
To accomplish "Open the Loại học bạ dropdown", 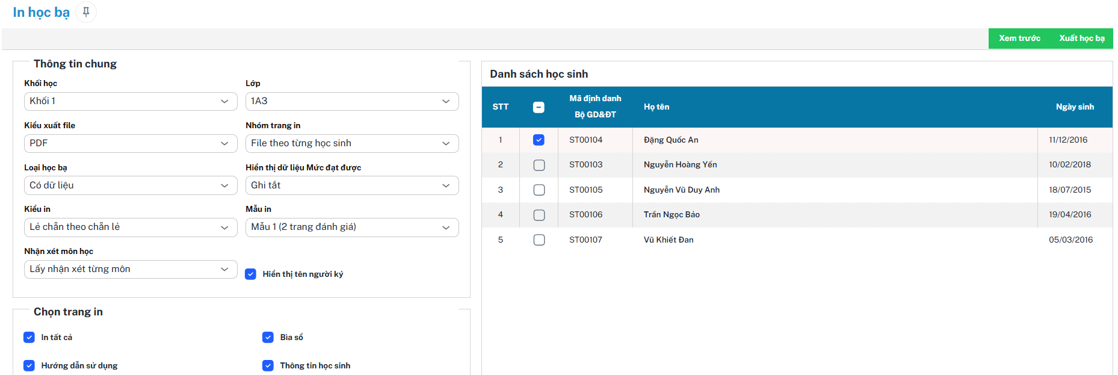I will 131,185.
